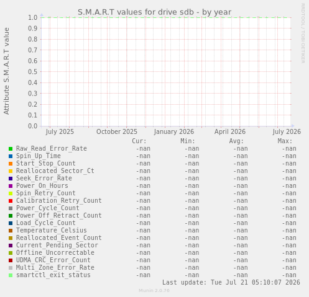Click the Seek_Error_Rate dark blue swatch
The height and width of the screenshot is (297, 309).
pyautogui.click(x=11, y=179)
